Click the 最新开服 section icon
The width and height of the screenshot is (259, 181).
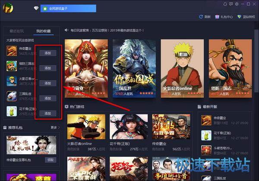(199, 107)
